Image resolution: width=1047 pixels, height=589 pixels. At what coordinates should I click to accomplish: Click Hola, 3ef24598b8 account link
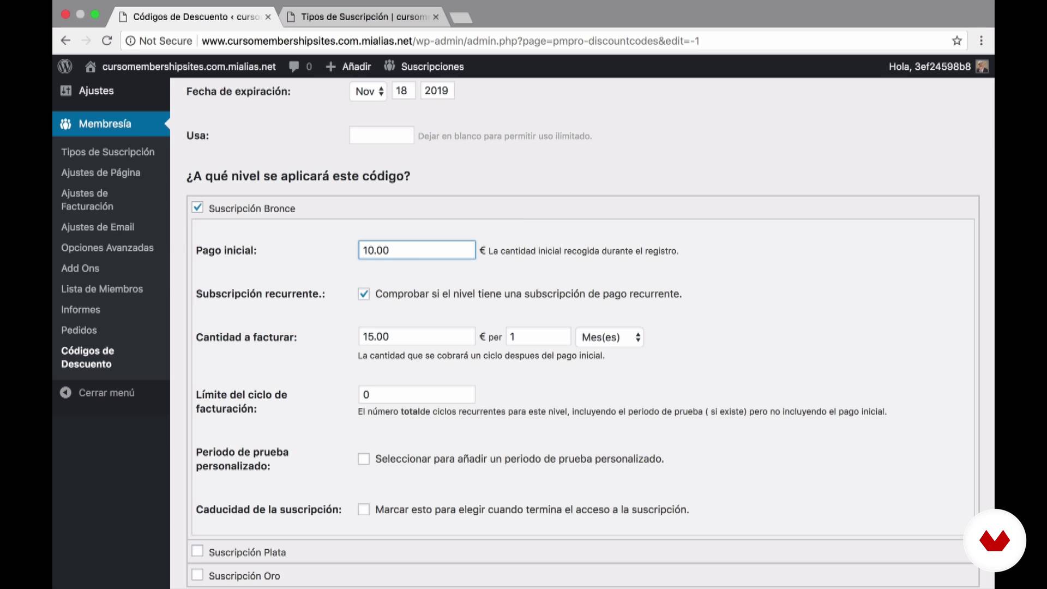point(930,67)
